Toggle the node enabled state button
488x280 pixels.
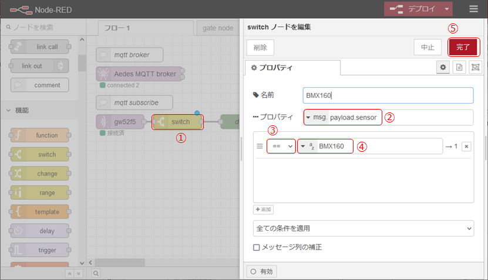[x=261, y=271]
